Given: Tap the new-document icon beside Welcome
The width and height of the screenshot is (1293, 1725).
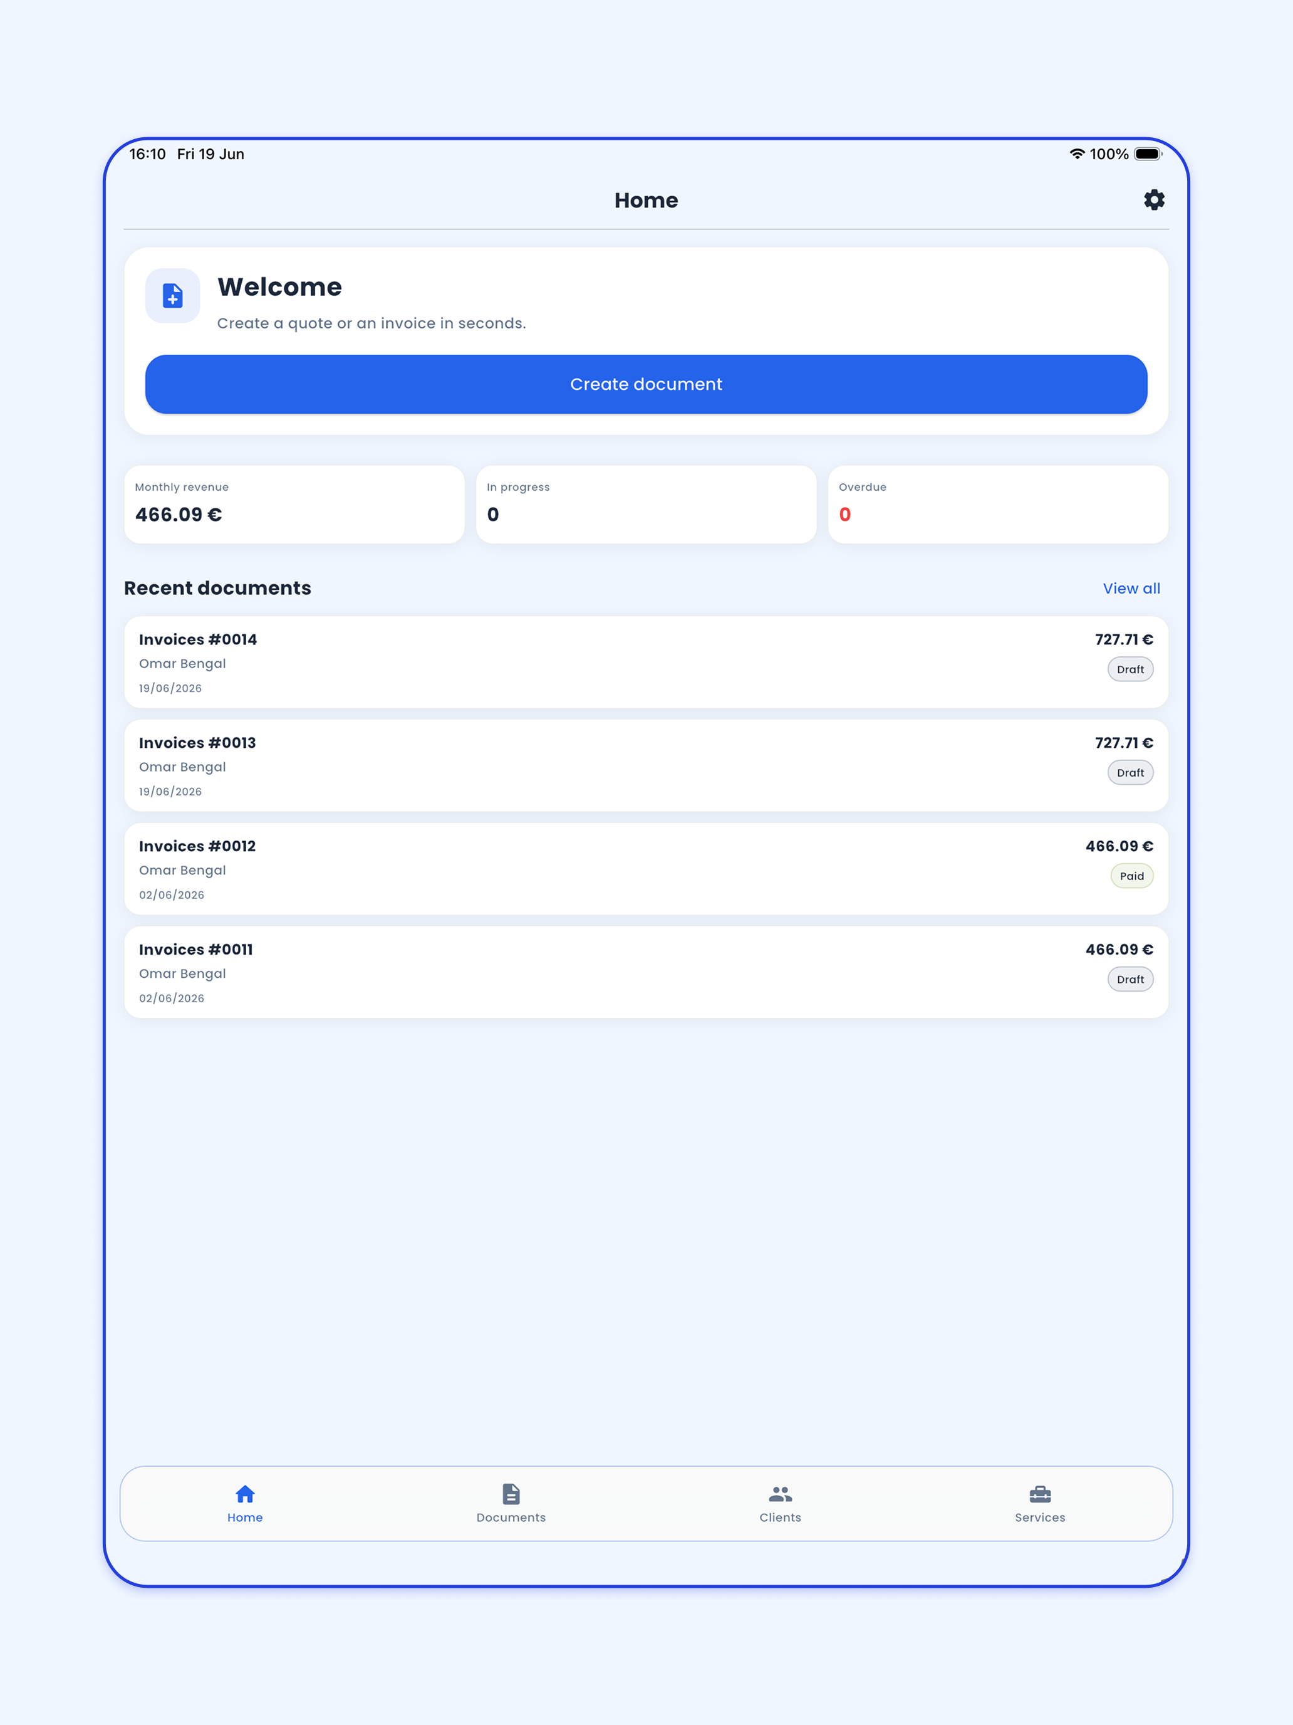Looking at the screenshot, I should [x=172, y=296].
